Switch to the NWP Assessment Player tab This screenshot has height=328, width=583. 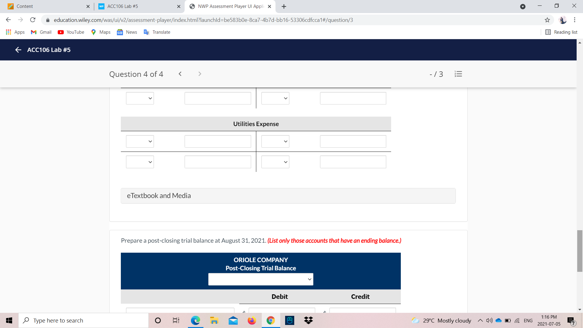226,6
